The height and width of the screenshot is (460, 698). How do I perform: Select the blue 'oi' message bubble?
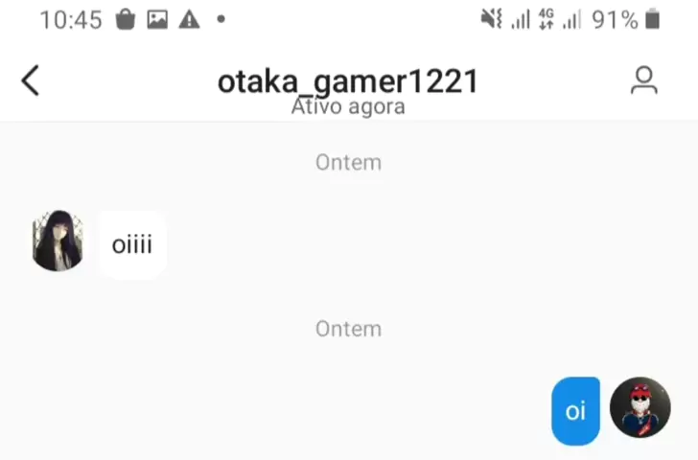click(575, 410)
